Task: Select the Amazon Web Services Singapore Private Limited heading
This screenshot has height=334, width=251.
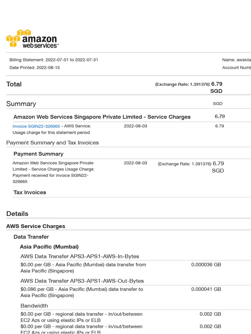Action: (x=102, y=117)
